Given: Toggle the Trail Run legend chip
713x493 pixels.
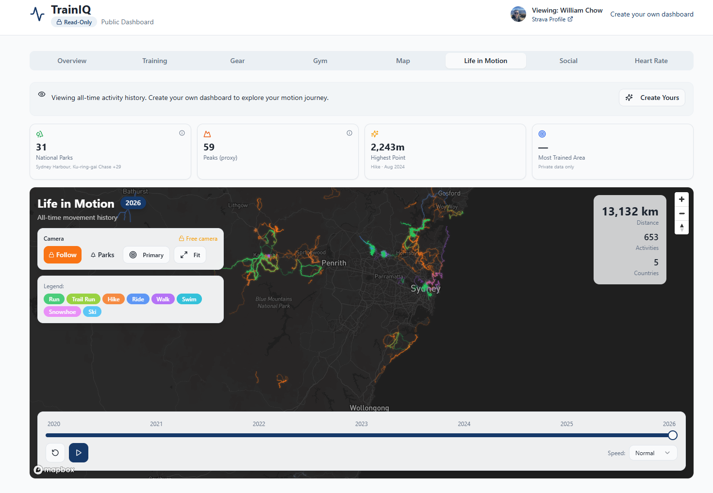Looking at the screenshot, I should coord(83,299).
